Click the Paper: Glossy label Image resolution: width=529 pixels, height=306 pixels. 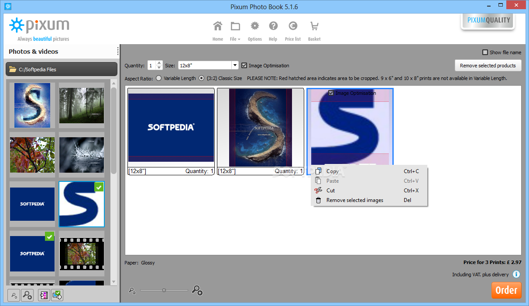coord(140,263)
